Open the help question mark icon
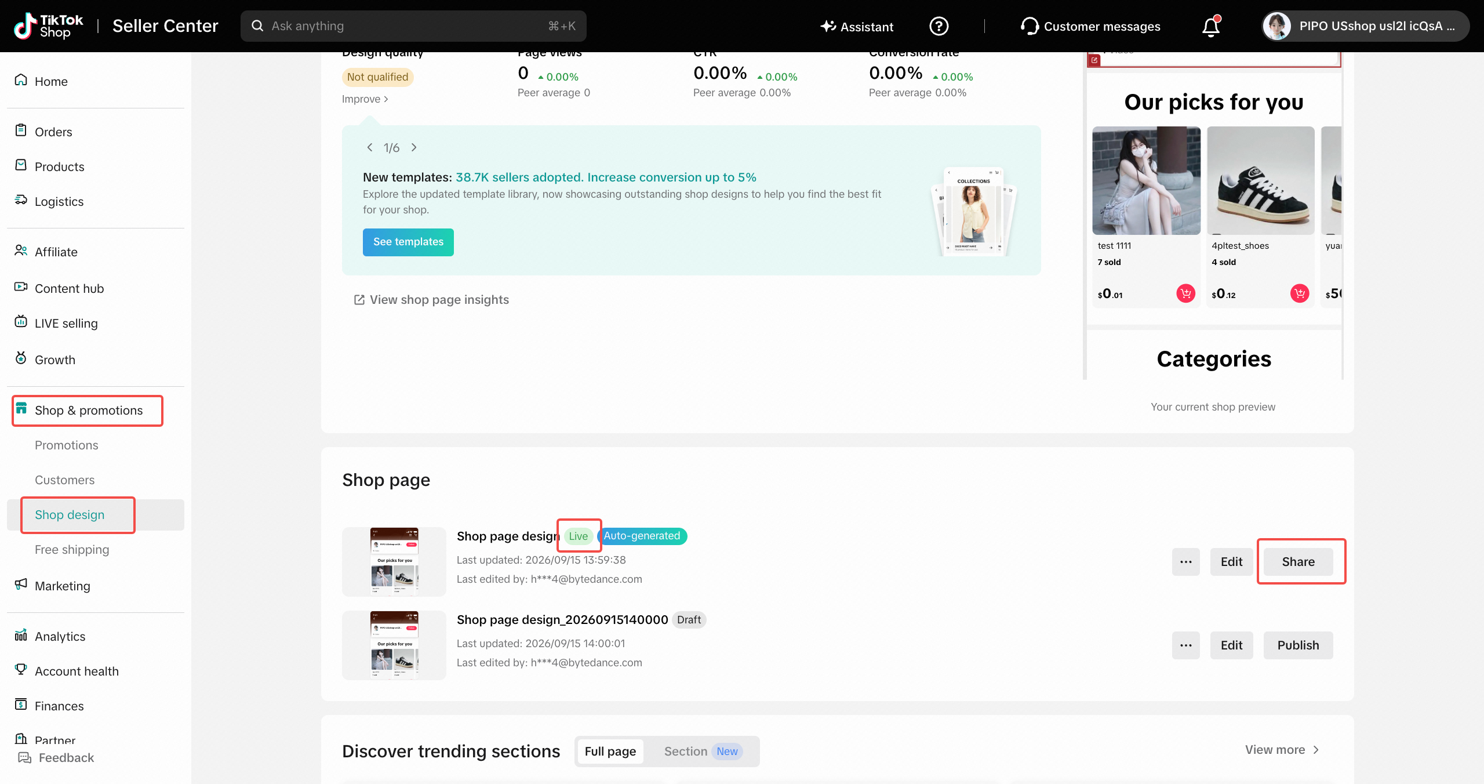This screenshot has height=784, width=1484. click(x=939, y=26)
